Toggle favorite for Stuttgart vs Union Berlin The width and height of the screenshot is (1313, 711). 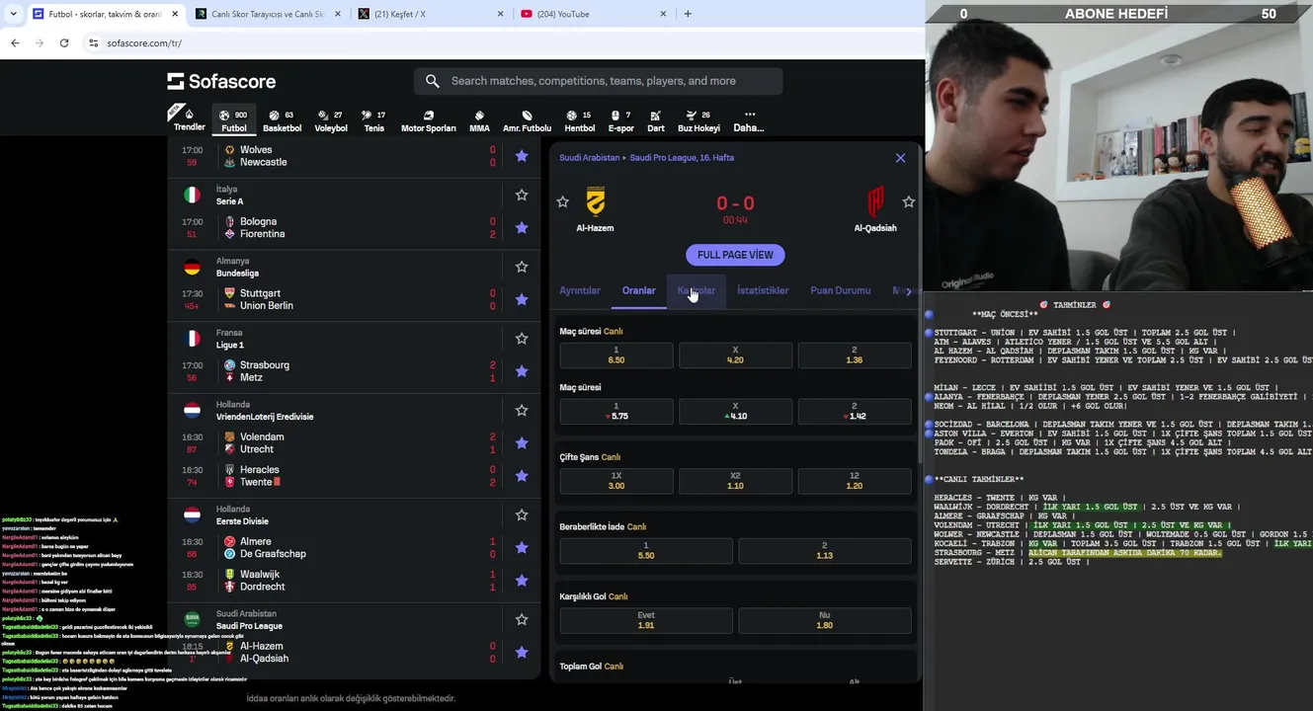522,299
